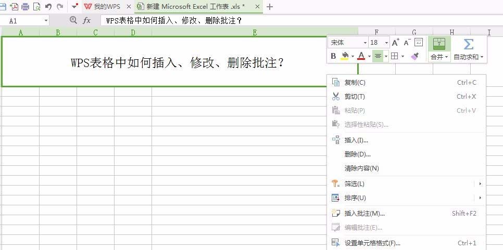Screen dimensions: 503x250
Task: Click the undo arrow in top toolbar
Action: coord(48,6)
